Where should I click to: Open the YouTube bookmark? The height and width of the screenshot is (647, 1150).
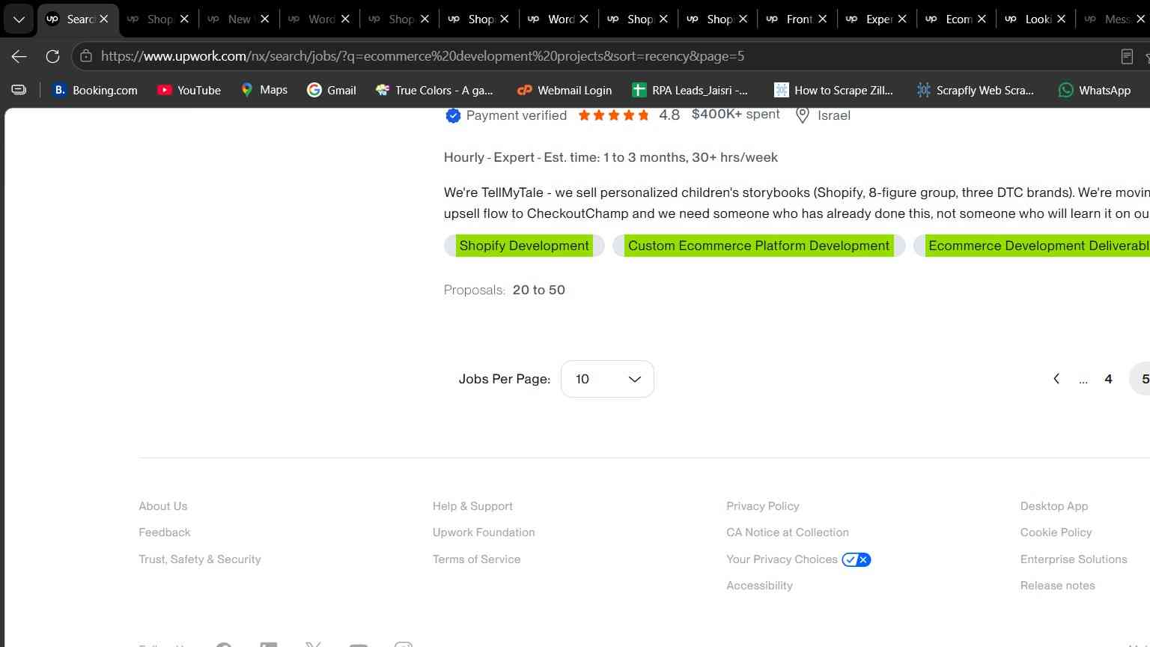click(x=189, y=90)
